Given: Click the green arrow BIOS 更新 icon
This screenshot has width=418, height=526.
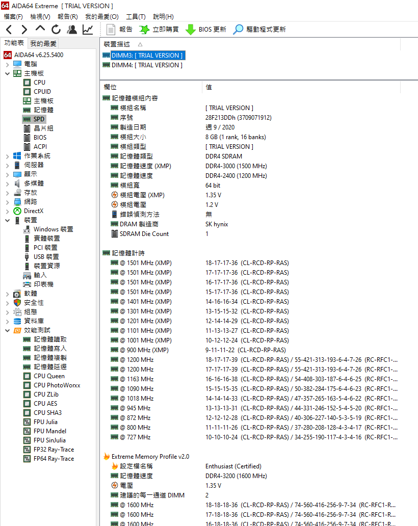Looking at the screenshot, I should (191, 30).
